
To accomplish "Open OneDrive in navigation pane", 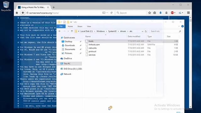I will 68,58.
